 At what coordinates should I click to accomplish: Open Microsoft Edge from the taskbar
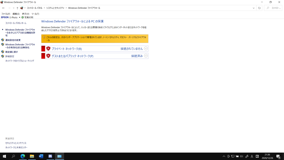(23, 156)
